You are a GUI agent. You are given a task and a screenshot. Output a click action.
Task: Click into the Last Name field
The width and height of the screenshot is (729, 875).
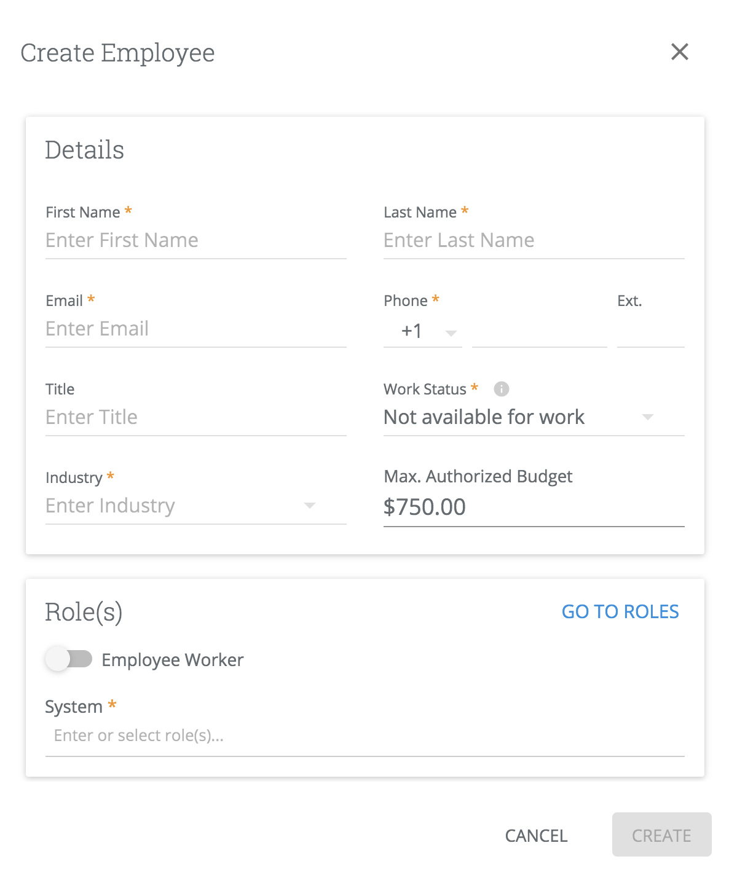(x=534, y=240)
